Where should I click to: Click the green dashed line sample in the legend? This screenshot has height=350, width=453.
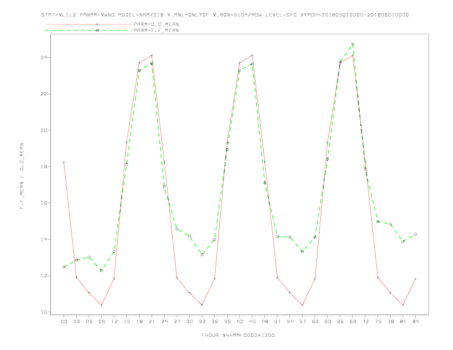pyautogui.click(x=89, y=30)
